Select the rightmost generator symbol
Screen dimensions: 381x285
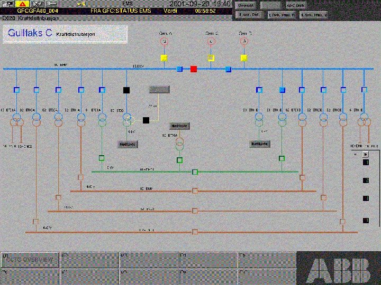coord(244,41)
